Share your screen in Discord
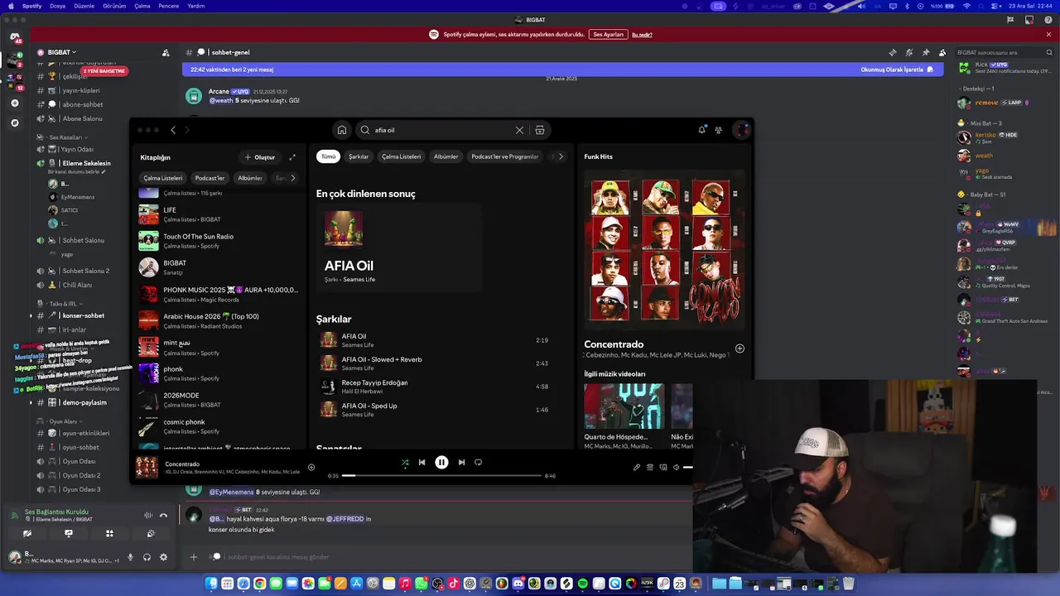 [x=69, y=534]
